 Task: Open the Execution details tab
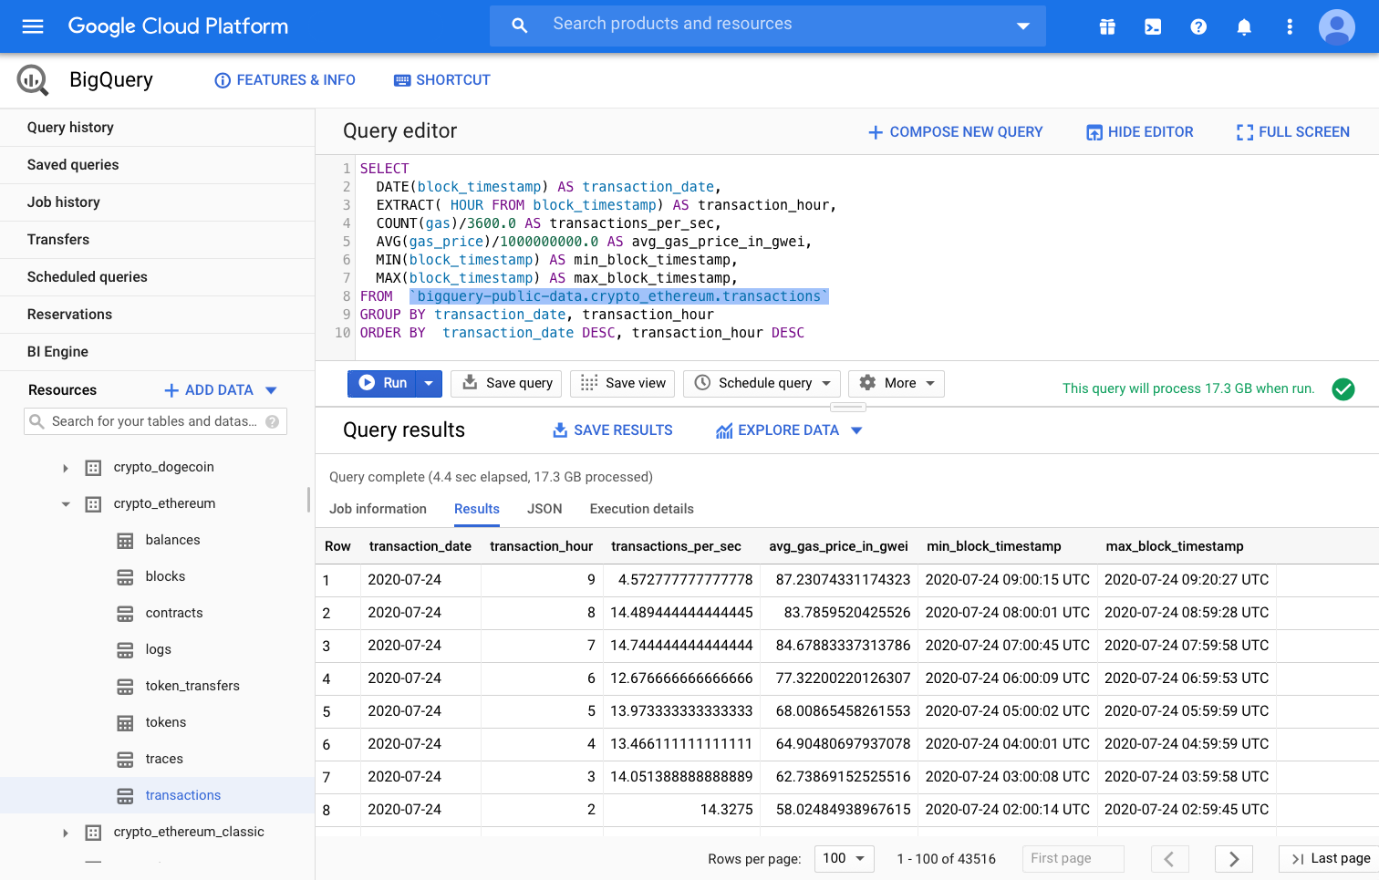click(642, 509)
